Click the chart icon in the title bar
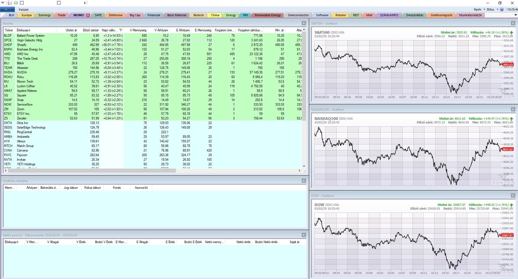The width and height of the screenshot is (518, 279). coord(9,3)
